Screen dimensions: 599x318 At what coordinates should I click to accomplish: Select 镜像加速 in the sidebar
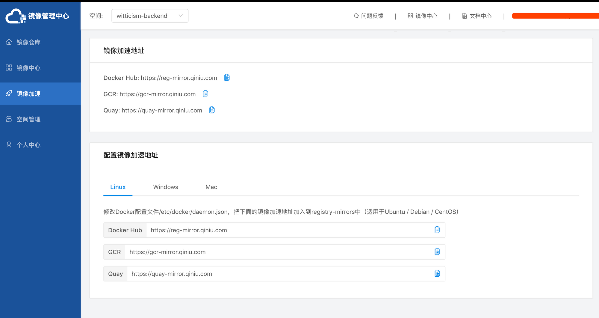coord(28,94)
